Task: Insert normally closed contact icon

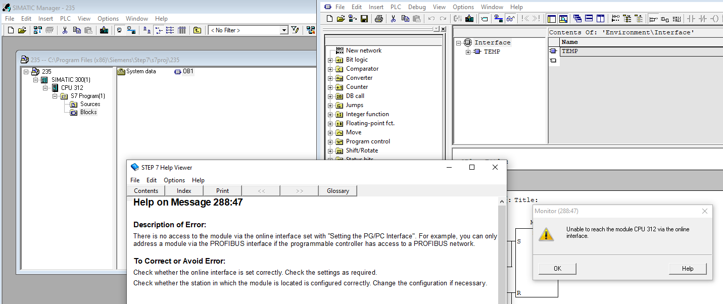Action: point(703,19)
